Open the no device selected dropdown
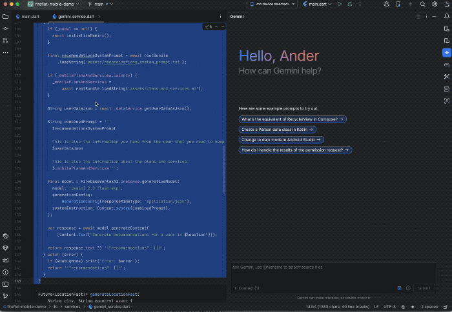The height and width of the screenshot is (312, 452). point(272,5)
